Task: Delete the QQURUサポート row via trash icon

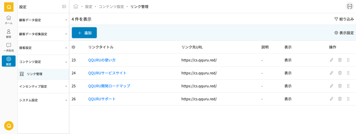Action: (340, 99)
